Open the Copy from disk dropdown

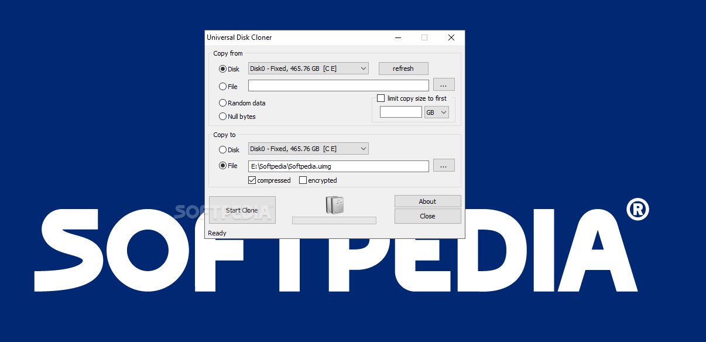pos(309,69)
